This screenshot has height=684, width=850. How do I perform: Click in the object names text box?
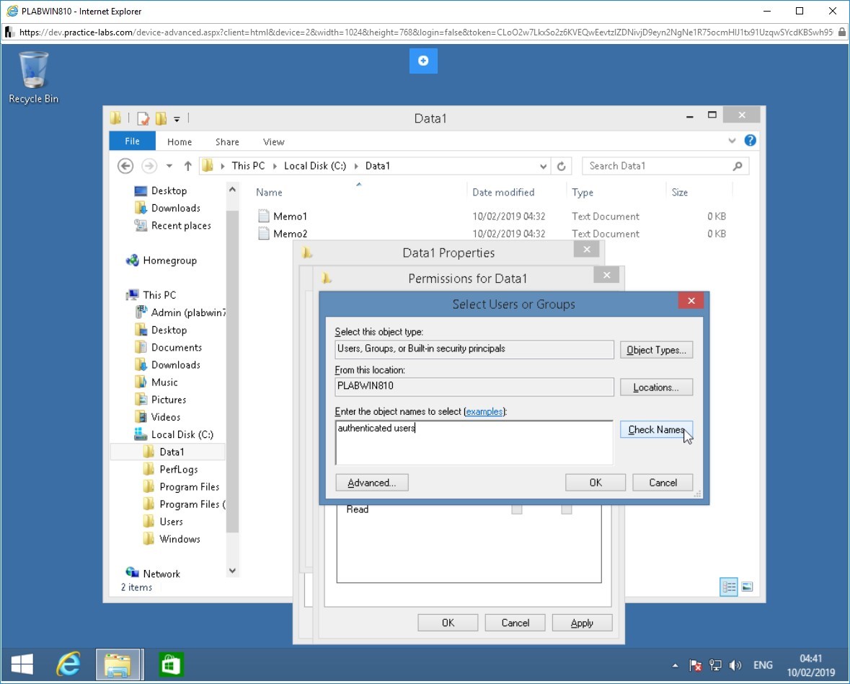[474, 442]
